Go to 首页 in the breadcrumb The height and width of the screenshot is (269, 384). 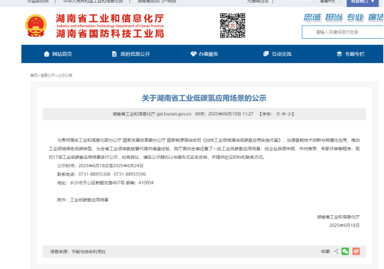34,75
